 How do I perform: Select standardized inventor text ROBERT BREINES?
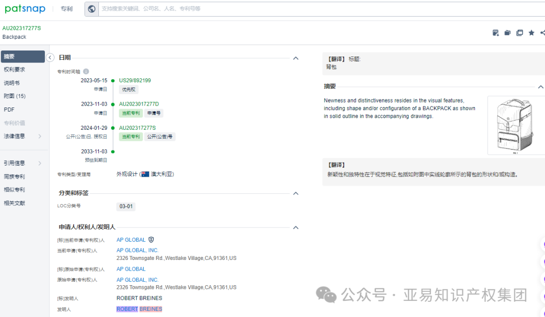pyautogui.click(x=139, y=298)
